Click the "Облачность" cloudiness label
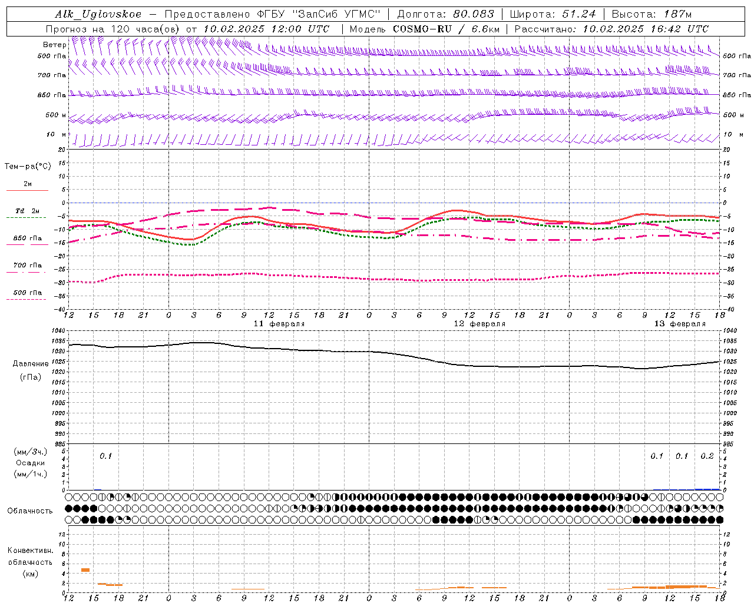The height and width of the screenshot is (603, 754). [30, 511]
